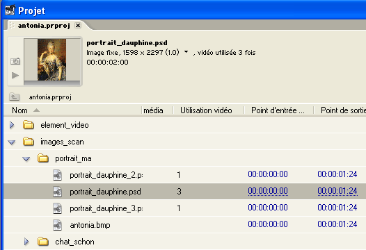Screen dimensions: 366x250
Task: Expand the element_video folder
Action: click(x=12, y=125)
